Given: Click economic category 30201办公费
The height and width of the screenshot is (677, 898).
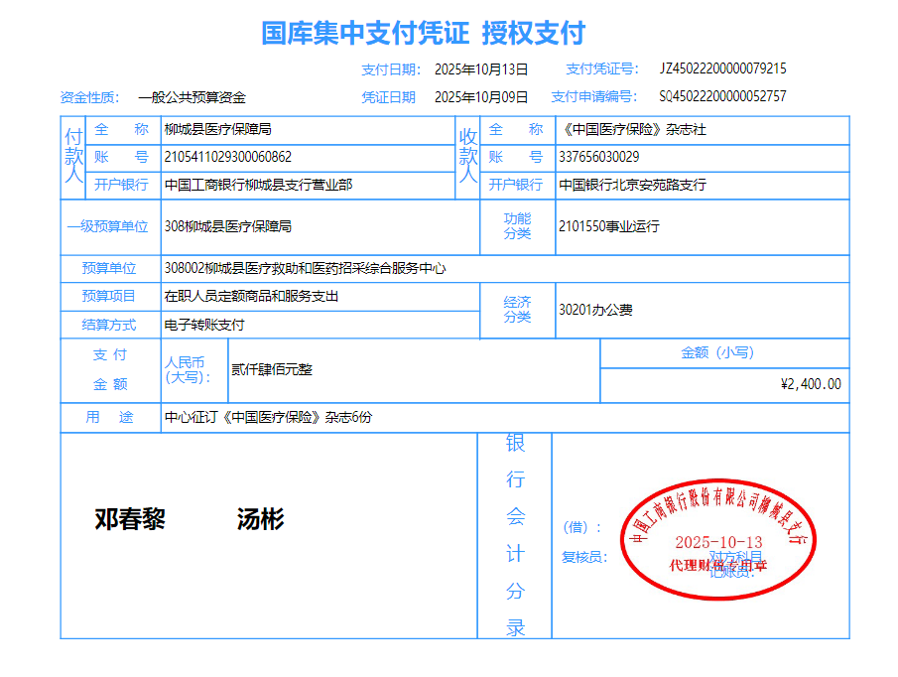Looking at the screenshot, I should tap(595, 310).
